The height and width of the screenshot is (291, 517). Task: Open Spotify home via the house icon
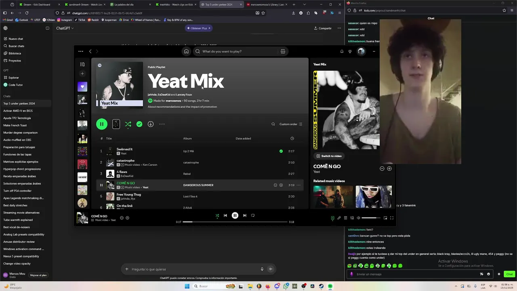click(186, 51)
